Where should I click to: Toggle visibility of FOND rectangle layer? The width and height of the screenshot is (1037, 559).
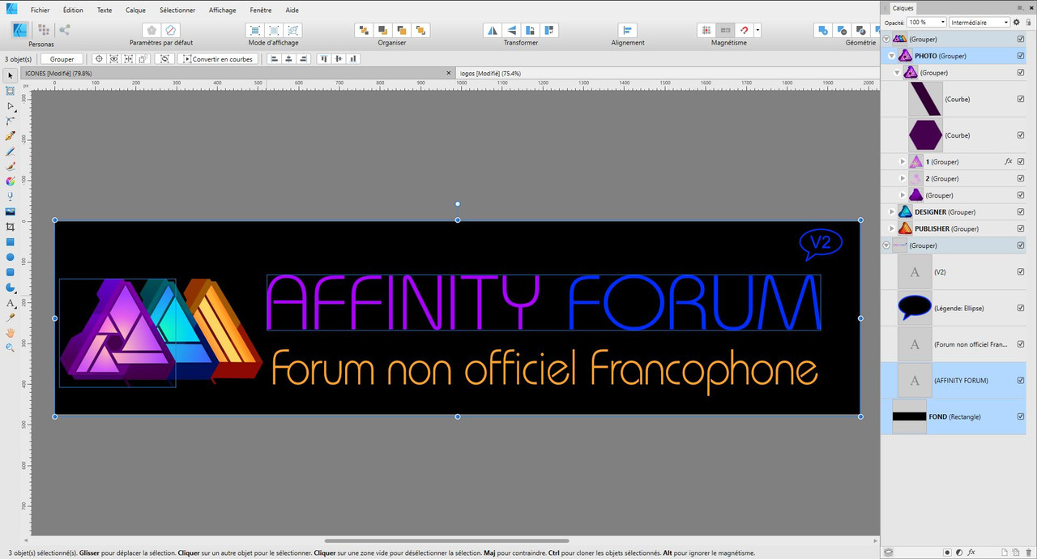(x=1021, y=416)
